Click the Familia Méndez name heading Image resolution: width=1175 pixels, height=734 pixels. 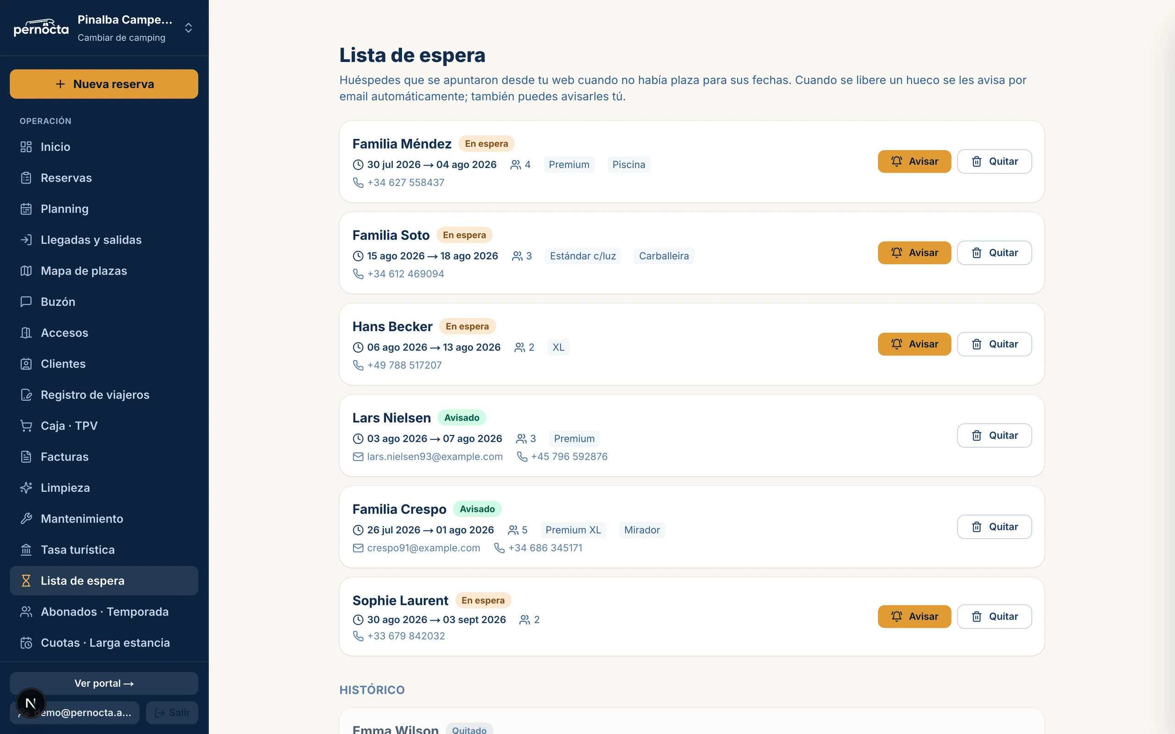point(402,144)
